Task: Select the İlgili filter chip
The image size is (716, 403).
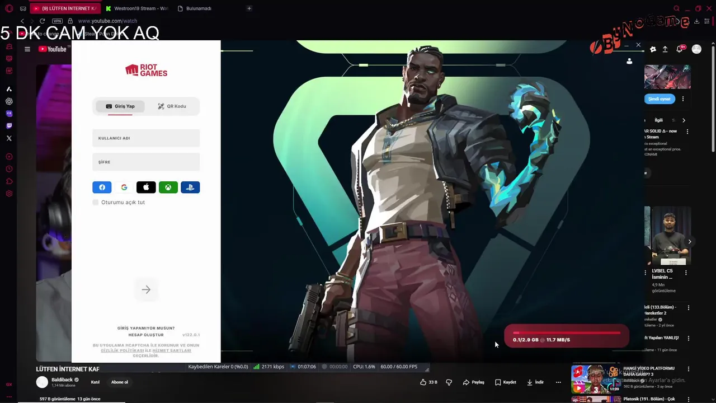Action: click(659, 120)
